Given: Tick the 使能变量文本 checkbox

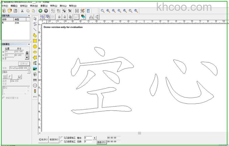Looking at the screenshot, I should click(4, 98).
